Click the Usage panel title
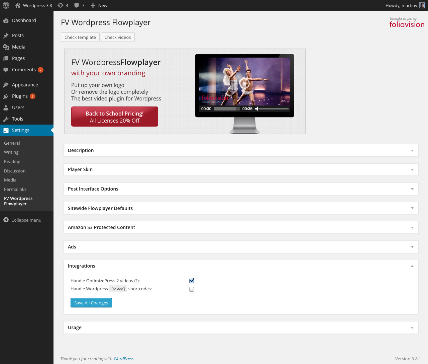 point(75,327)
